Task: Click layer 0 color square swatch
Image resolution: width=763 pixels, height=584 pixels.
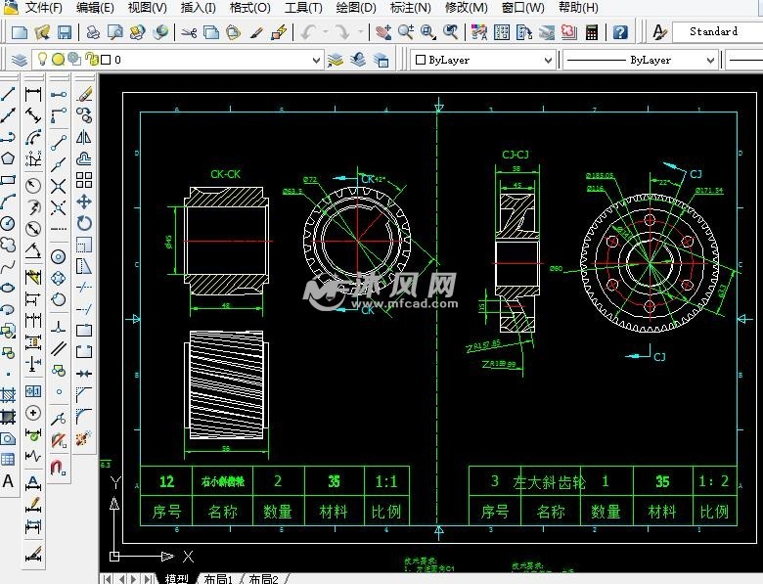Action: tap(106, 60)
